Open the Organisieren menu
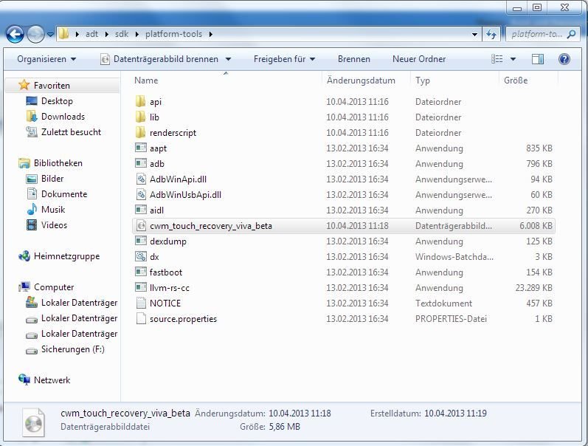The image size is (588, 446). pos(46,59)
